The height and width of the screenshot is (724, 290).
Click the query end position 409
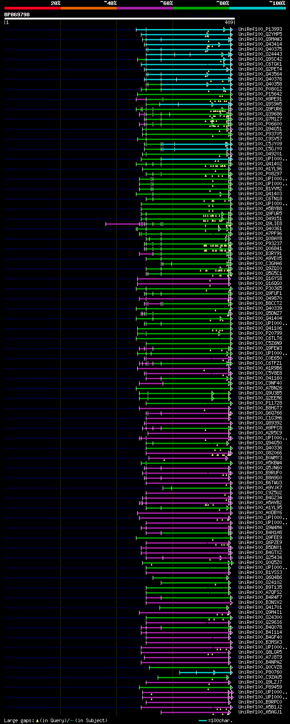click(x=229, y=22)
